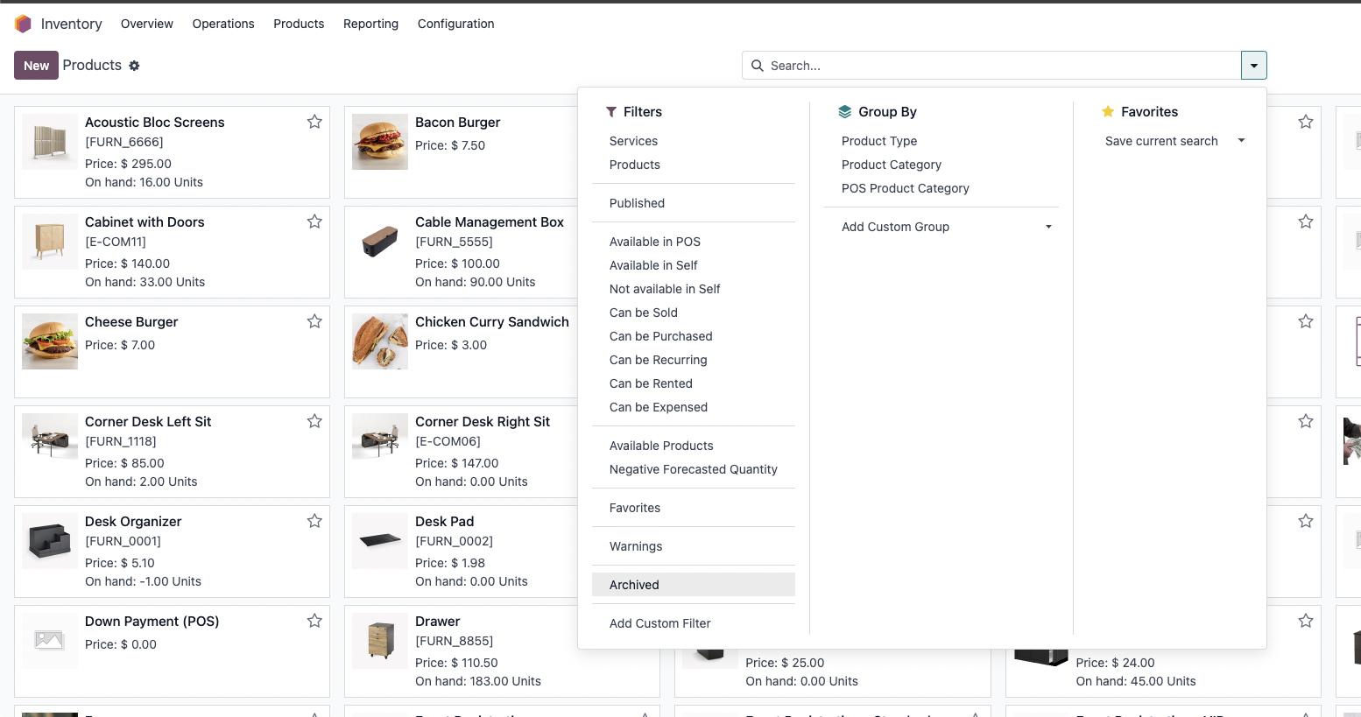Open the Operations menu

click(223, 24)
